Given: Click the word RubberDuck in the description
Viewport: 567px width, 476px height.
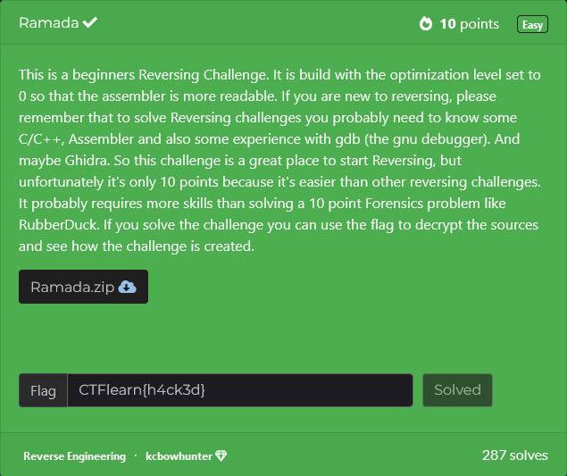Looking at the screenshot, I should (58, 225).
